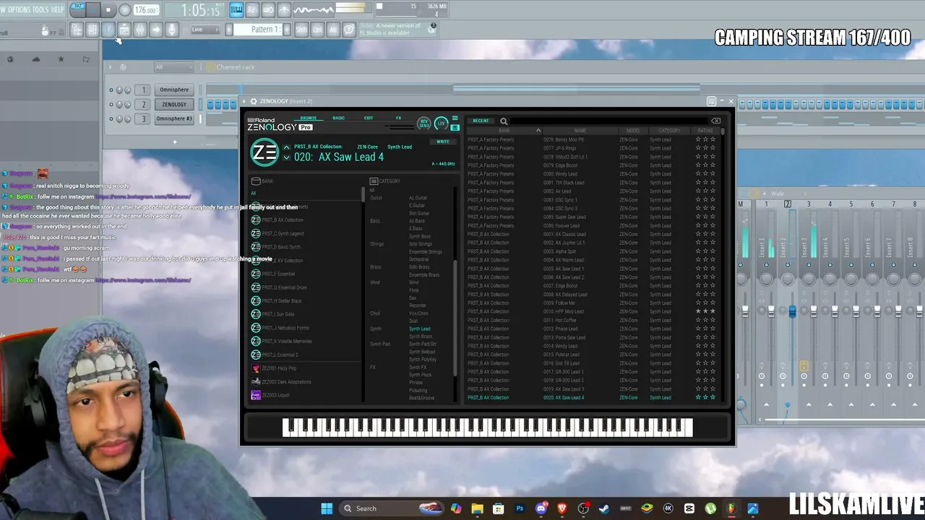Click the WRITE button in ZENOLOGY
Viewport: 925px width, 520px height.
click(443, 142)
